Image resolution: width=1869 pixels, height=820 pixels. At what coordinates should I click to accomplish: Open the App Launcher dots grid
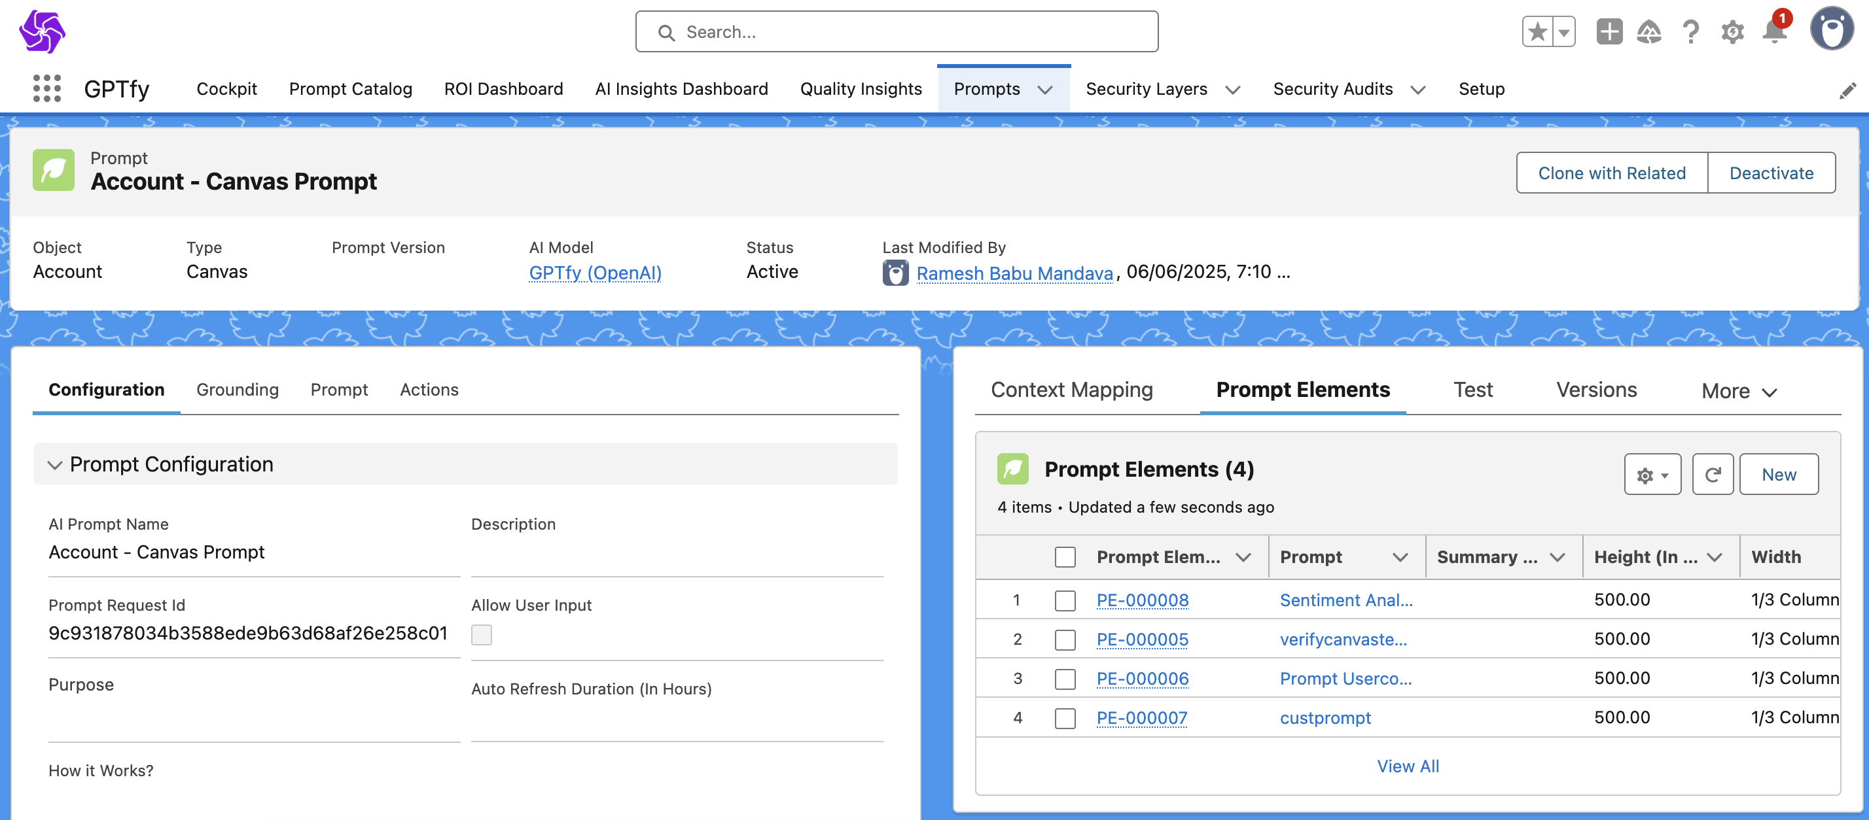point(47,88)
